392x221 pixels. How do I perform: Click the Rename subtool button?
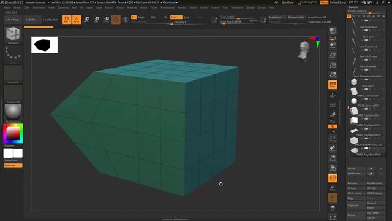(x=356, y=184)
